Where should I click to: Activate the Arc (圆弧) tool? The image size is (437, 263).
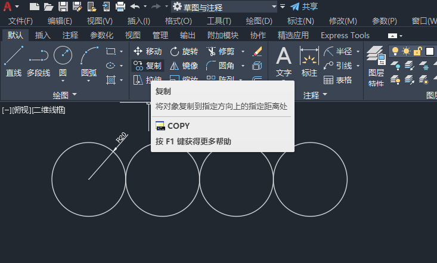(89, 62)
